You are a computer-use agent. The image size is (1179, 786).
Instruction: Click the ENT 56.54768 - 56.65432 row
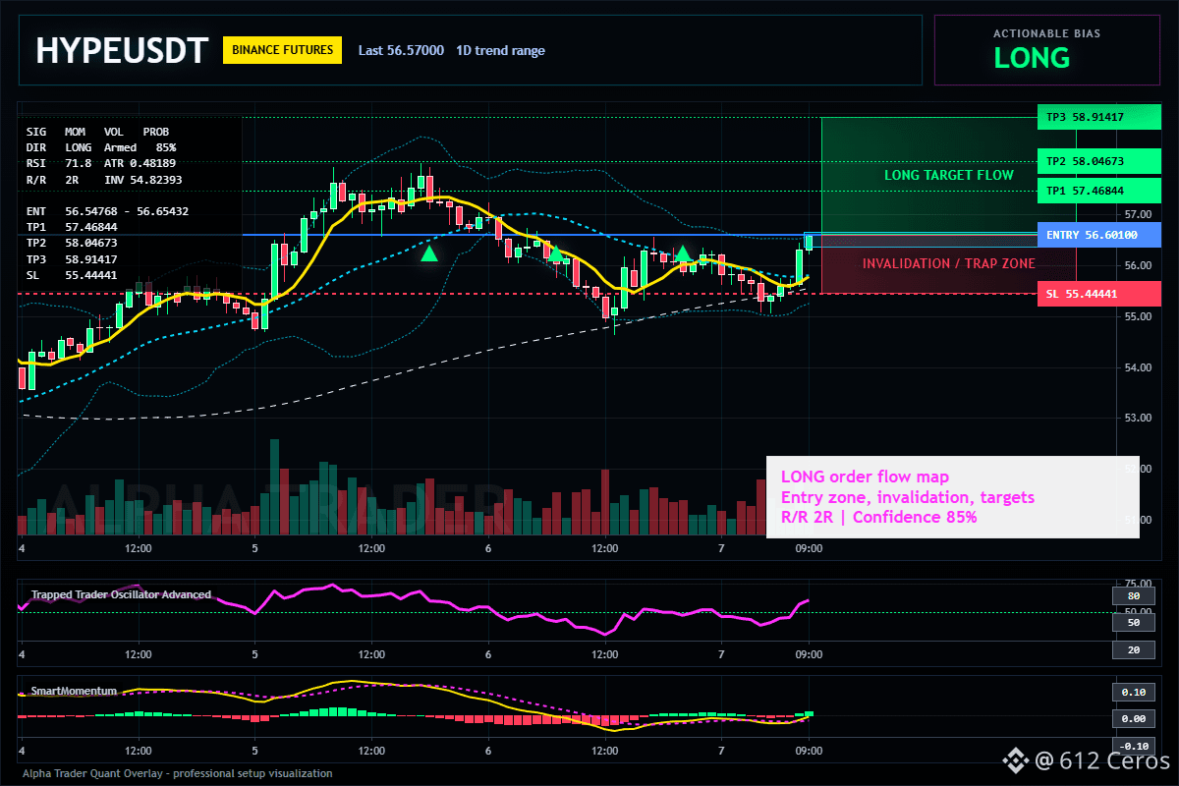pos(107,211)
